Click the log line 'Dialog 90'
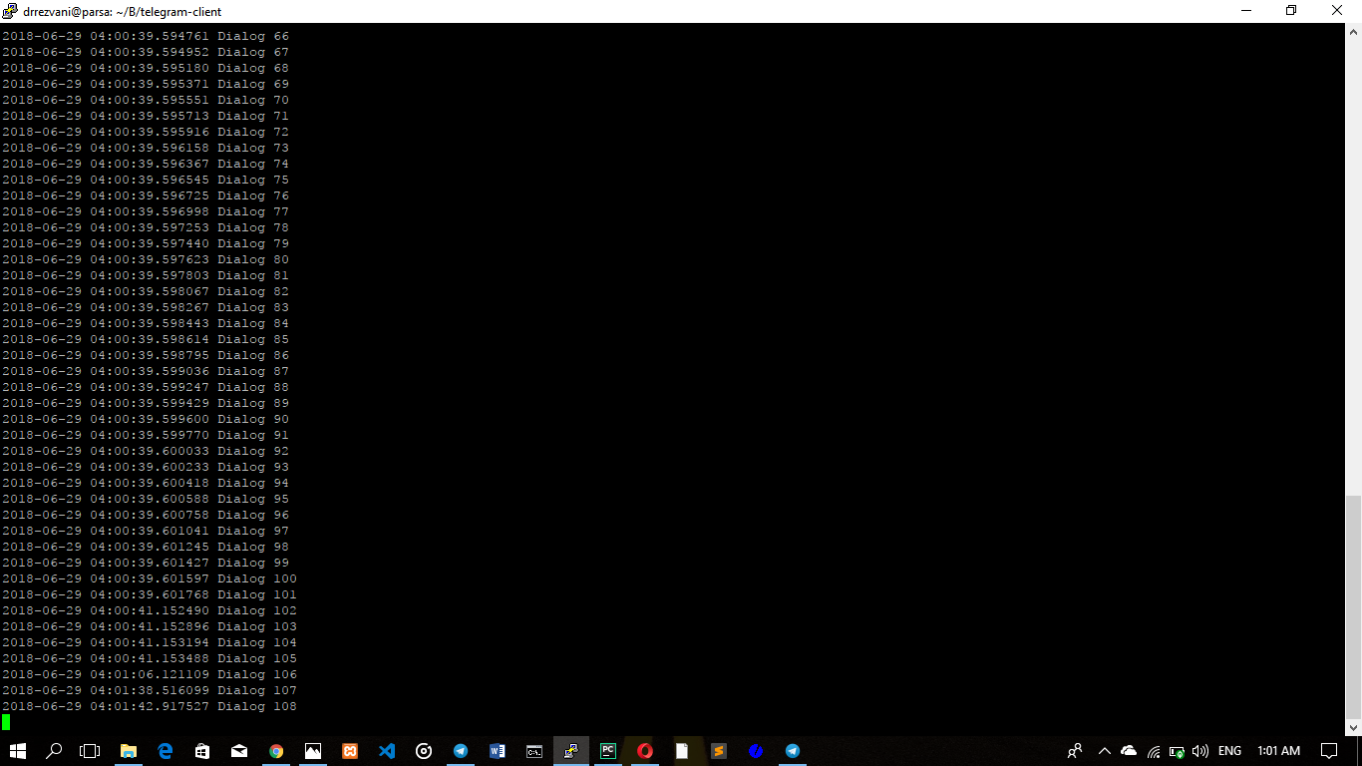The height and width of the screenshot is (766, 1362). tap(146, 419)
